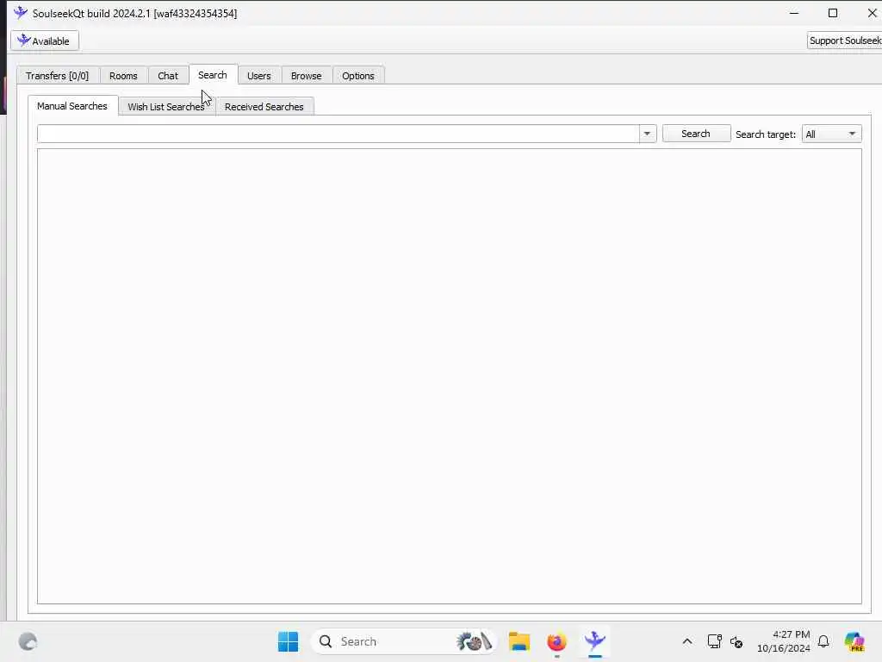882x662 pixels.
Task: Click the shell graphic in taskbar search
Action: point(475,641)
